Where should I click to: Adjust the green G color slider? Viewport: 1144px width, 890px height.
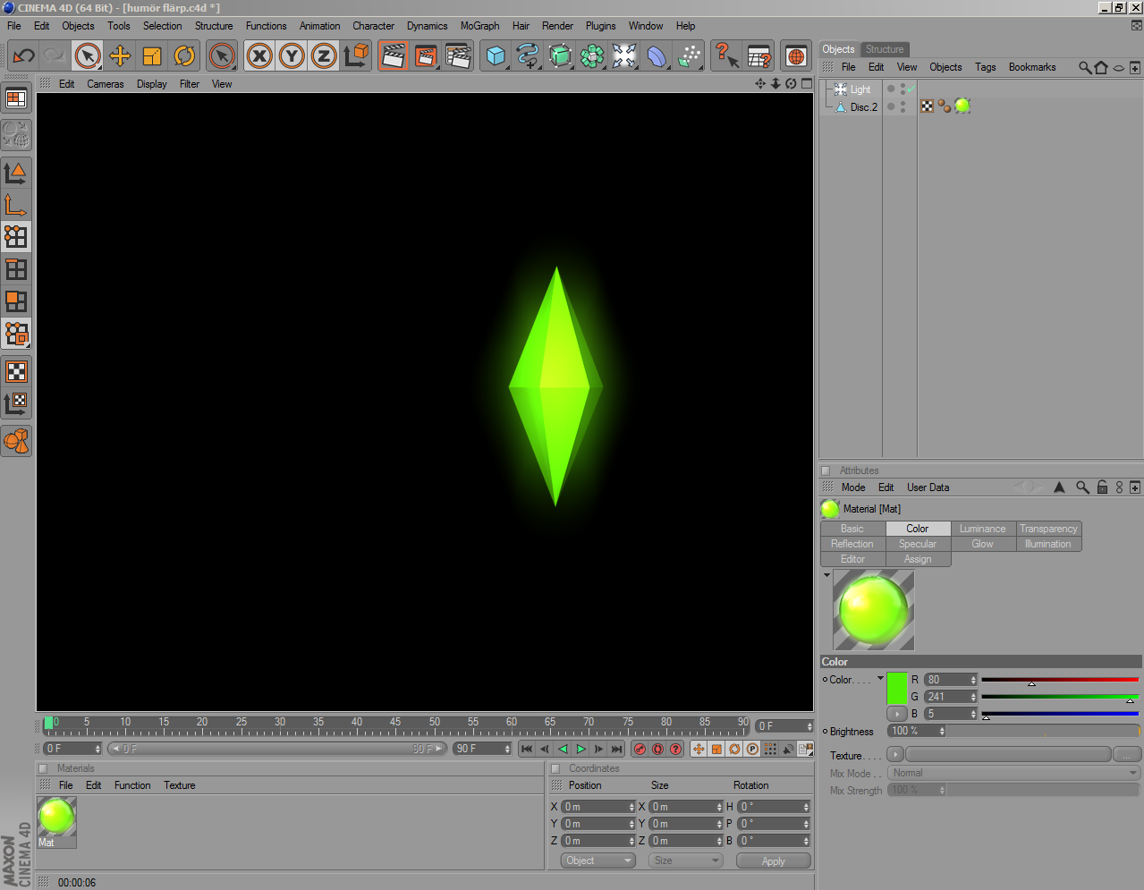point(1060,697)
